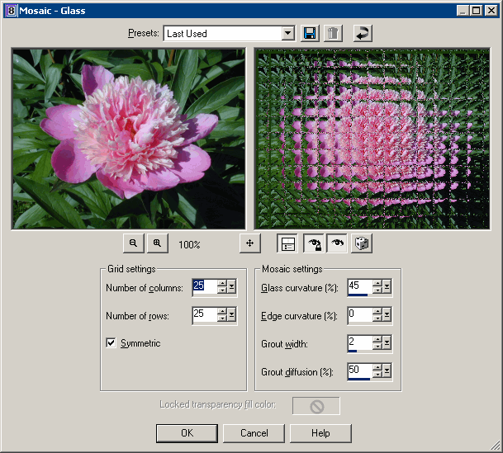Toggle the show/hide previews button
This screenshot has height=453, width=503.
287,243
